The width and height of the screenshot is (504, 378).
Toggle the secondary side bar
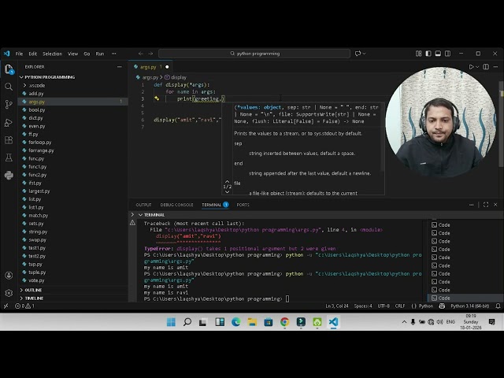(447, 54)
